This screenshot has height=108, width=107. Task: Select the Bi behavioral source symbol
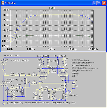point(7,92)
